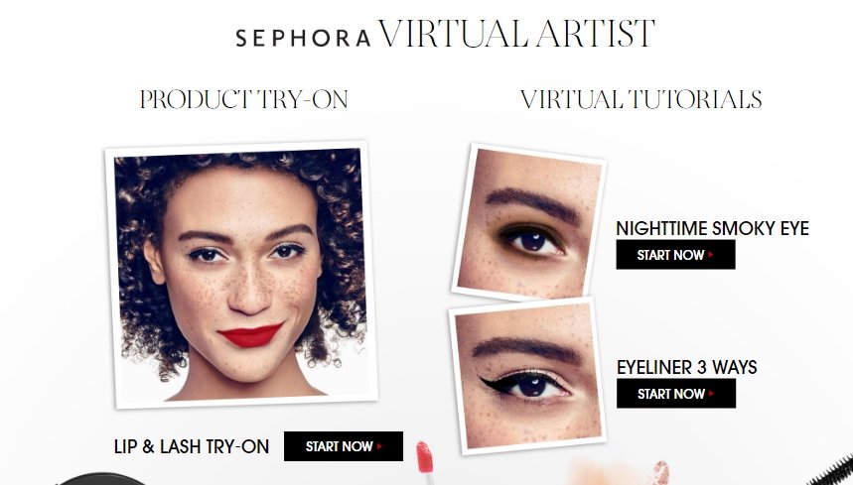
Task: Click the Eyeliner 3 Ways label
Action: 686,367
